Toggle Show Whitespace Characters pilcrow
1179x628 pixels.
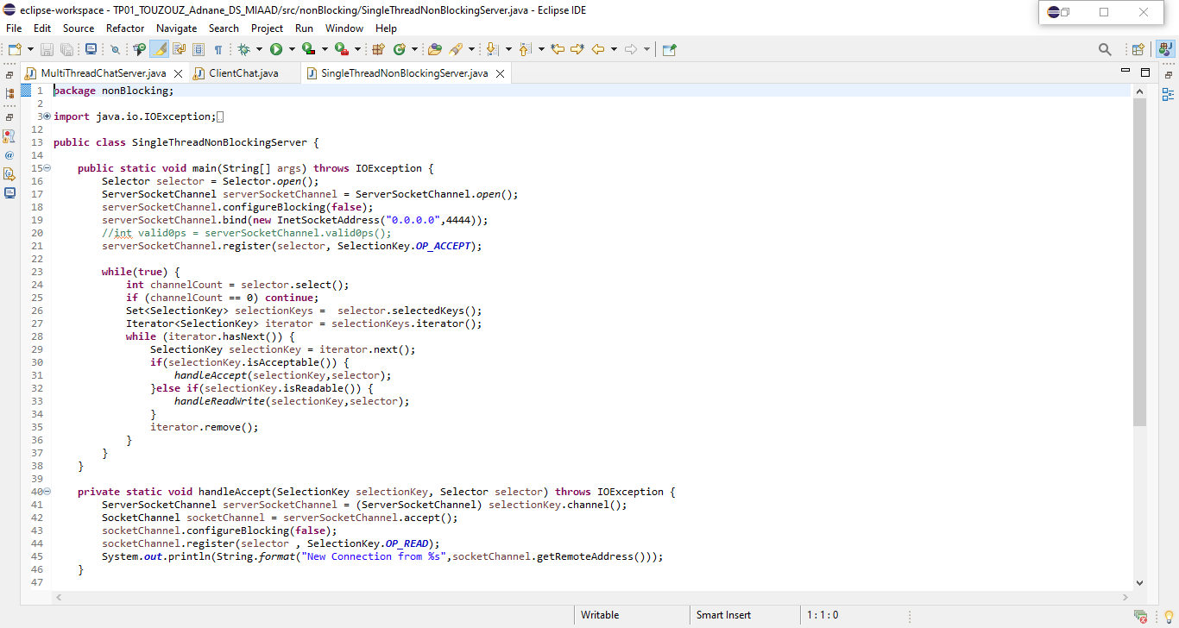(x=218, y=49)
